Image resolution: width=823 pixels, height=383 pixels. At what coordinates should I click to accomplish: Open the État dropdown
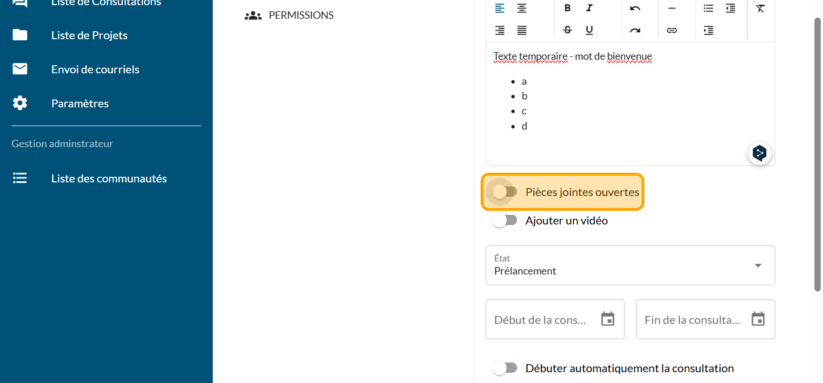click(x=630, y=265)
